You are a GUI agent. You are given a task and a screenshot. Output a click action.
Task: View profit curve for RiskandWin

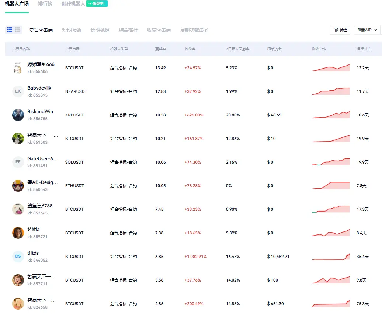(331, 115)
